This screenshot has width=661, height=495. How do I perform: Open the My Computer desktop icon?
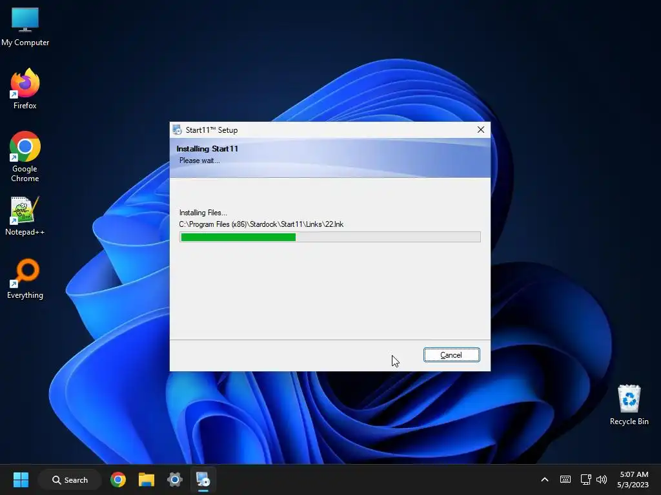[25, 27]
